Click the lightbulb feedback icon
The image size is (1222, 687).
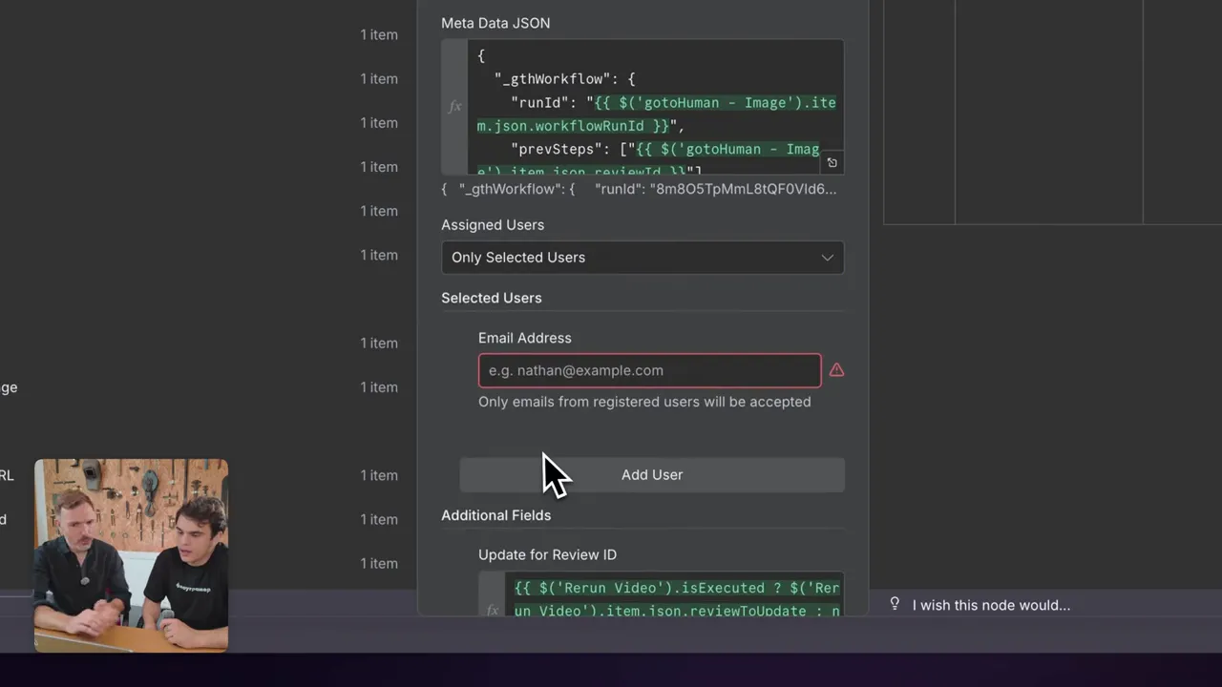(895, 604)
